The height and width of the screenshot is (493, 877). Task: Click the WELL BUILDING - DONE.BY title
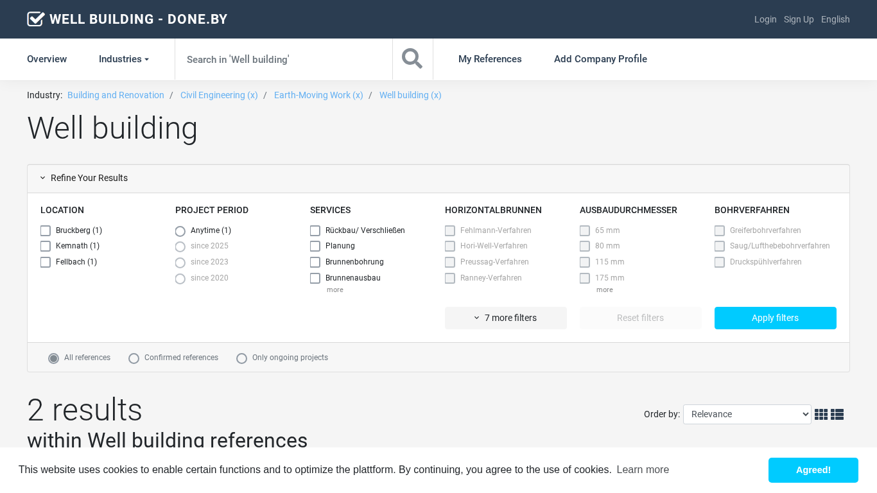point(139,19)
